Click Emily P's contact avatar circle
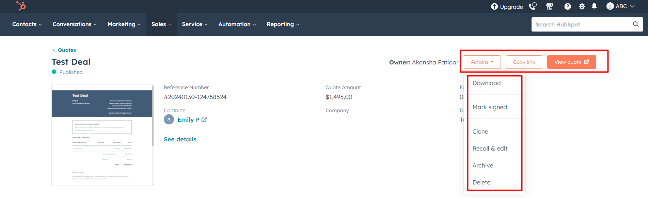Image resolution: width=648 pixels, height=198 pixels. pyautogui.click(x=169, y=119)
